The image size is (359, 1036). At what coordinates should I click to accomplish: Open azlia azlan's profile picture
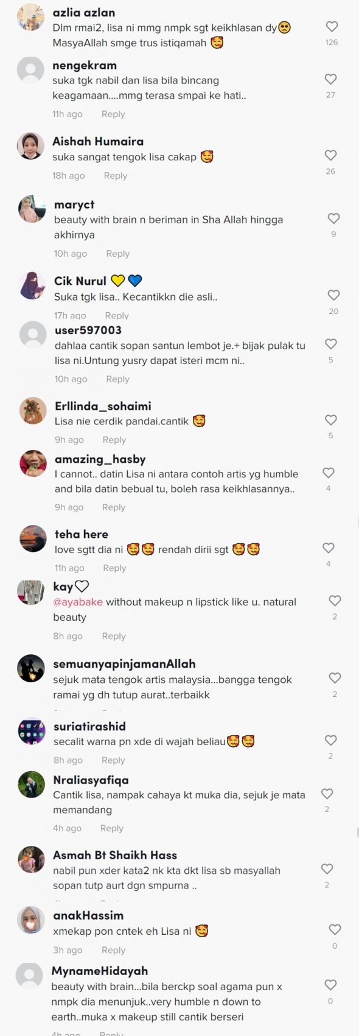(30, 17)
